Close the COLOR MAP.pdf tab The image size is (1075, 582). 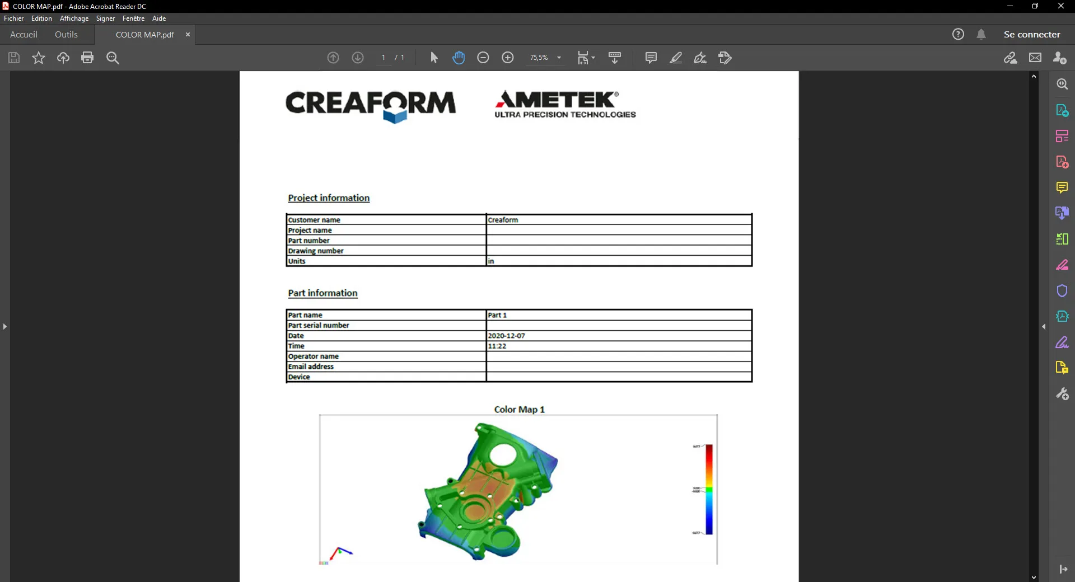[188, 35]
